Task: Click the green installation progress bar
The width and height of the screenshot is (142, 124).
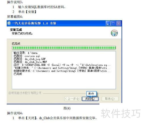Action: click(64, 48)
